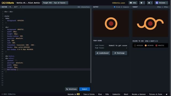Toggle the Slide & Compare checkbox
The image size is (171, 96).
(x=115, y=7)
